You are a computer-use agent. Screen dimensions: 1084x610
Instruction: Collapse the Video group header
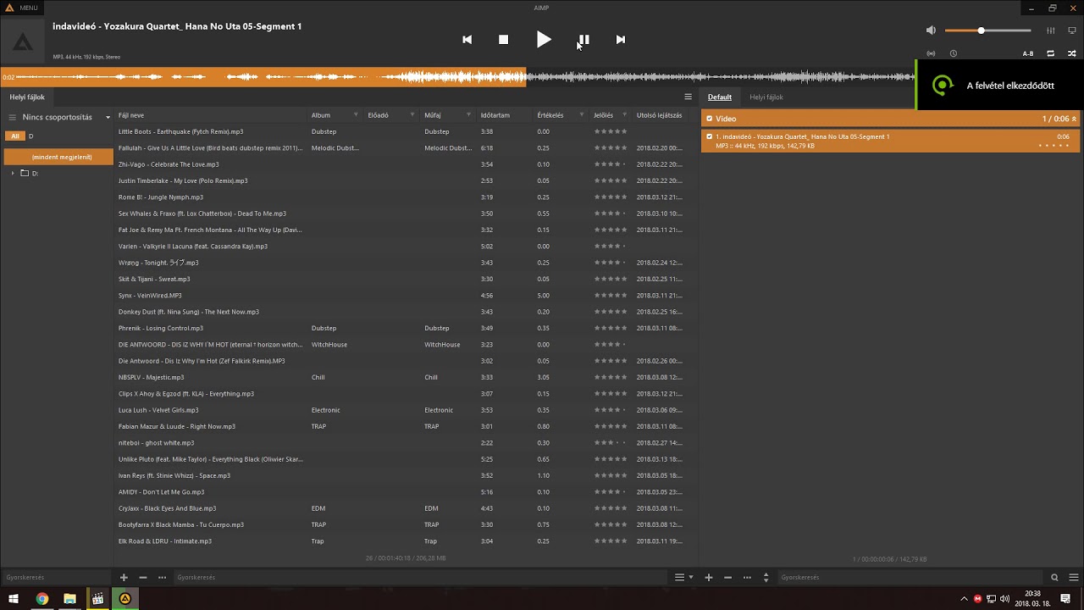click(1074, 119)
